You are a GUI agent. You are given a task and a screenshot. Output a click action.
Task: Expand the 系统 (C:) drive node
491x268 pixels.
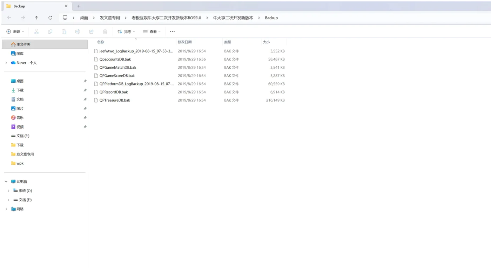coord(8,191)
